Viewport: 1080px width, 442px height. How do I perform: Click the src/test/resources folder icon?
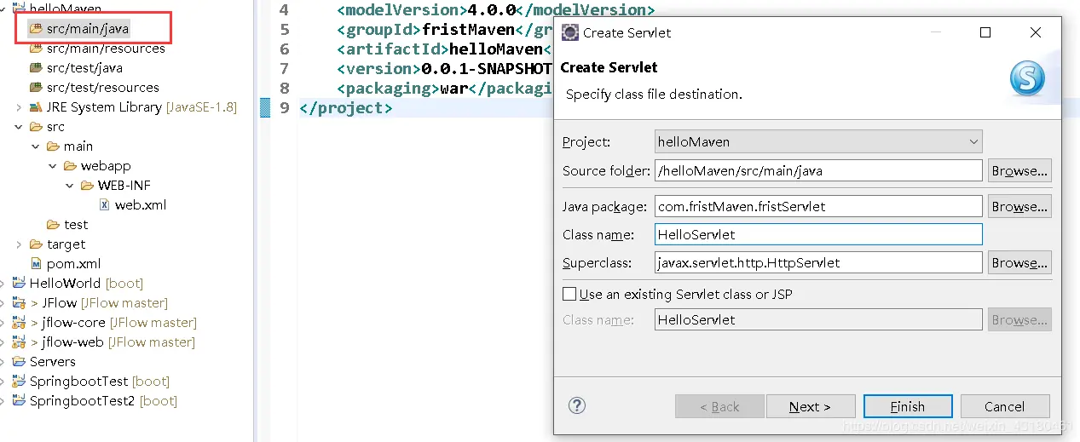tap(36, 88)
